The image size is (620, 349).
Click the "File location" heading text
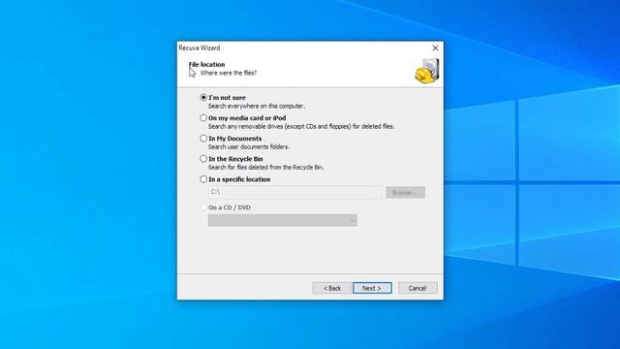(x=206, y=65)
